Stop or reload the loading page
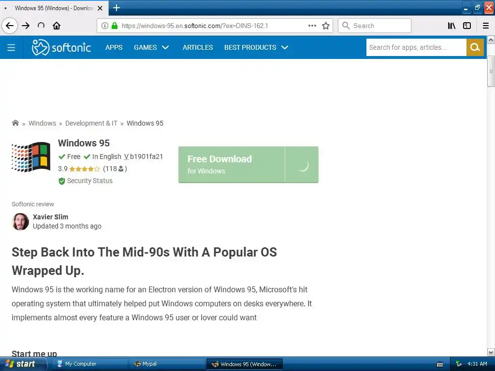Viewport: 495px width, 371px height. [41, 26]
